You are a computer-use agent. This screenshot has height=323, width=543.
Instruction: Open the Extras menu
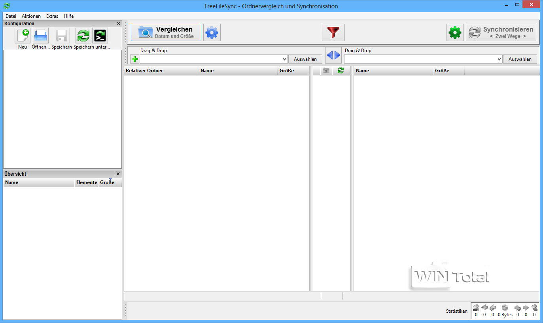52,16
